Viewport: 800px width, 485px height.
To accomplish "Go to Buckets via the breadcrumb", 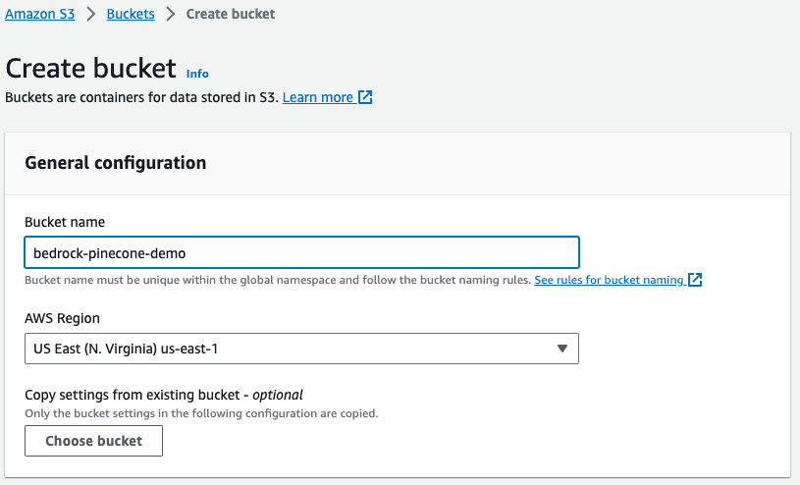I will point(130,14).
